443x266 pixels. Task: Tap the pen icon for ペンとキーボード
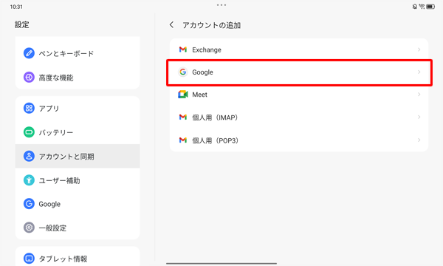(29, 53)
